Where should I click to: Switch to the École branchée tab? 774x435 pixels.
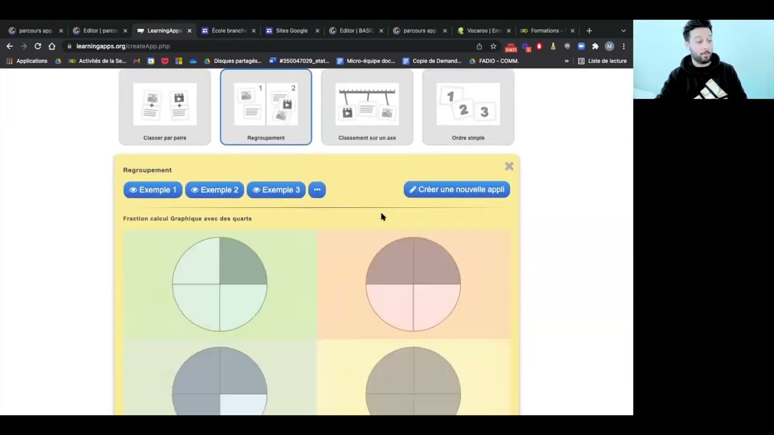[228, 30]
